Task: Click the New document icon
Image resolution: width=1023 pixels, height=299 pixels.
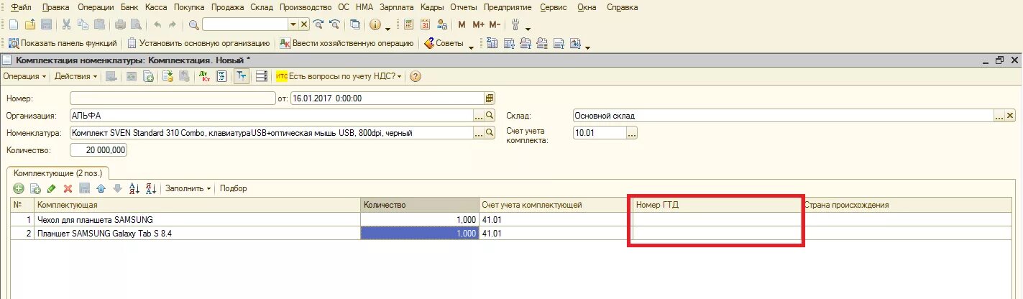Action: tap(13, 24)
